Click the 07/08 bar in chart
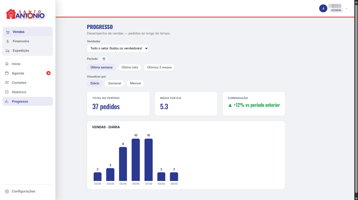Viewport: 358px width, 200px height. (x=149, y=160)
